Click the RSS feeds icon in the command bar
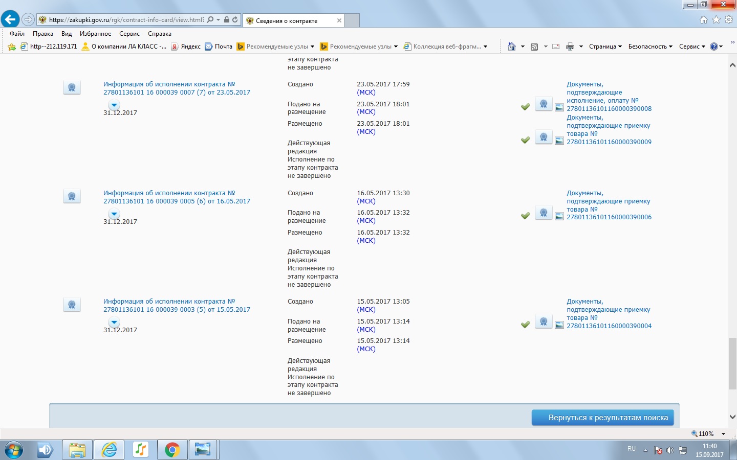Image resolution: width=737 pixels, height=460 pixels. pos(534,47)
